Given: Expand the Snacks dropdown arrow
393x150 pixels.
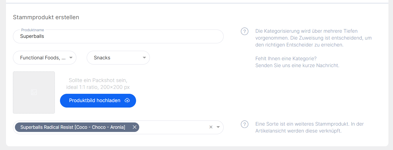Looking at the screenshot, I should tap(144, 58).
